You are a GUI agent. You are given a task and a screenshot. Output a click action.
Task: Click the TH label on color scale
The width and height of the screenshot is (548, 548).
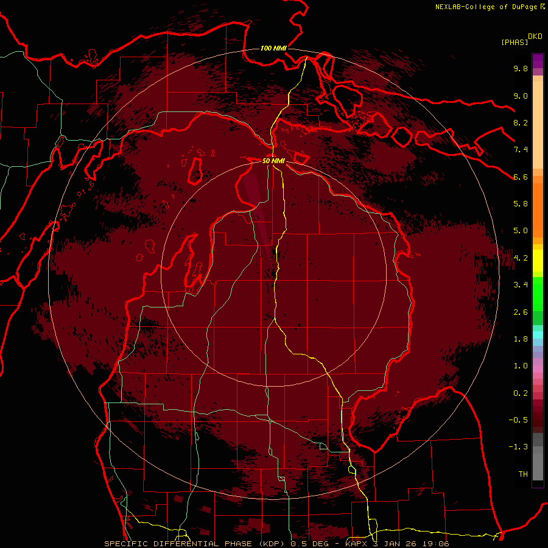click(523, 474)
